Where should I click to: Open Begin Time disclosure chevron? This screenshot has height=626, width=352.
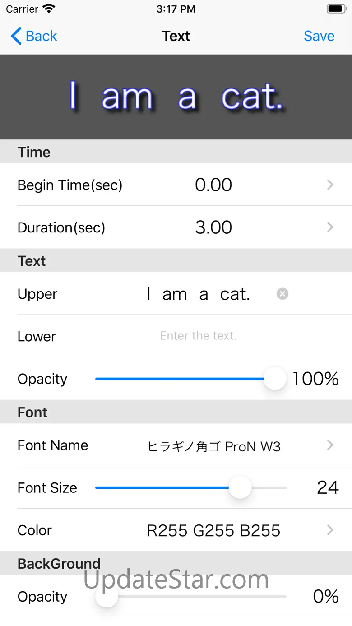(330, 185)
